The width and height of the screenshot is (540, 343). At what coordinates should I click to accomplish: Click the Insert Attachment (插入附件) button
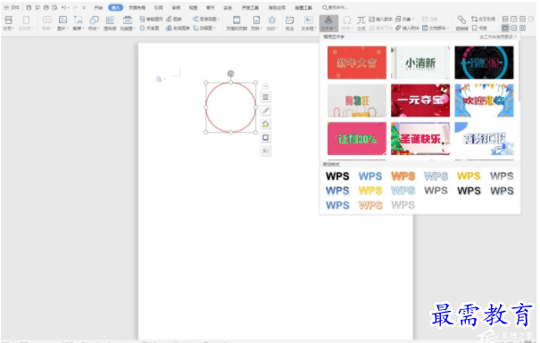(407, 28)
